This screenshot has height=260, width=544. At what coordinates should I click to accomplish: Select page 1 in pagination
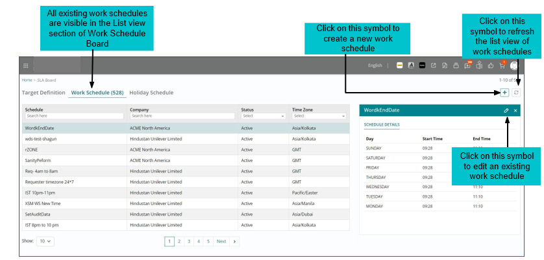169,242
